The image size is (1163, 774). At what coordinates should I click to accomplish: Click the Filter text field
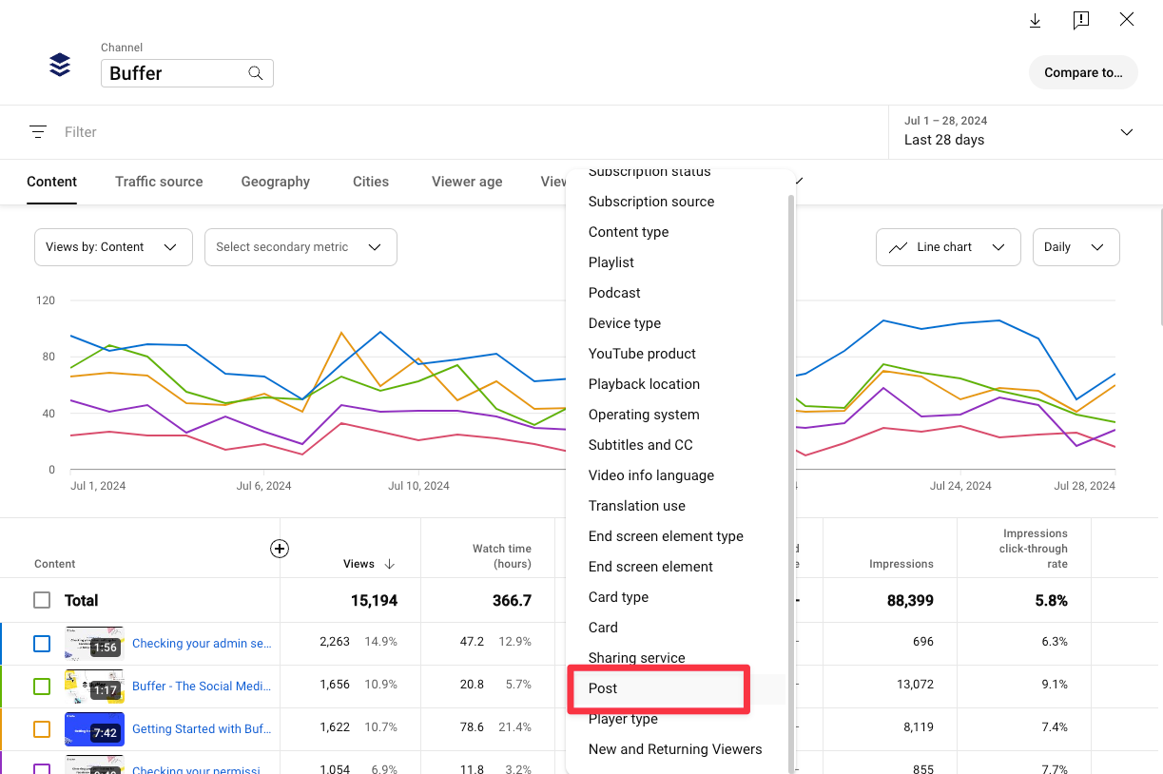pyautogui.click(x=81, y=132)
